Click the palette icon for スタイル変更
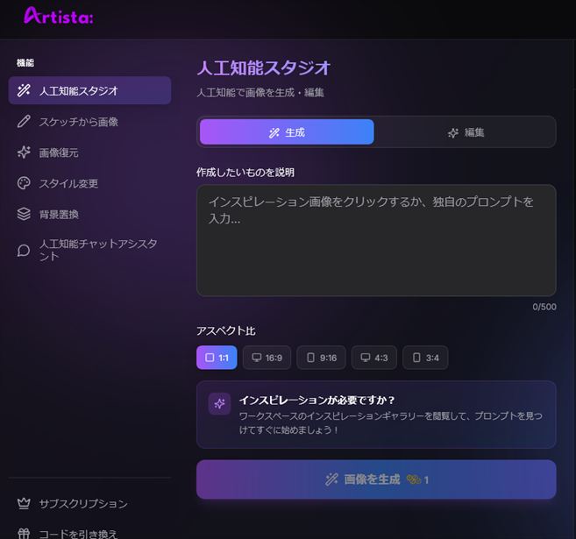The width and height of the screenshot is (576, 539). pos(24,183)
